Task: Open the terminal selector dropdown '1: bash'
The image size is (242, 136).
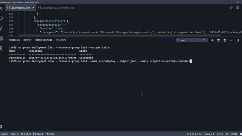Action: tap(192, 40)
